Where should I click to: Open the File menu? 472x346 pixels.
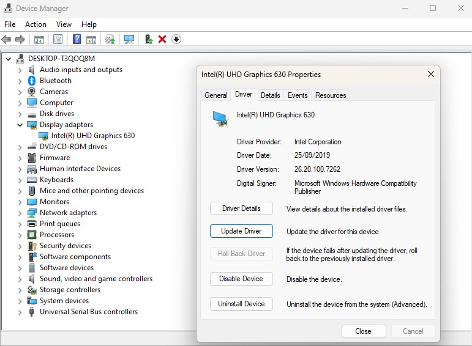[10, 24]
